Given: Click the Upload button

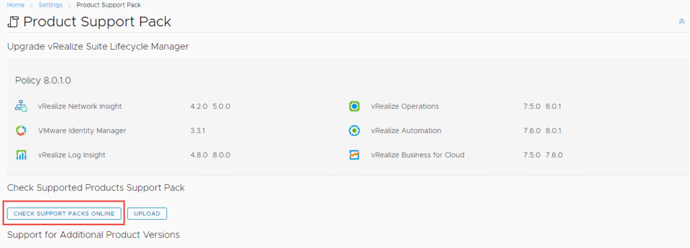Looking at the screenshot, I should tap(147, 214).
